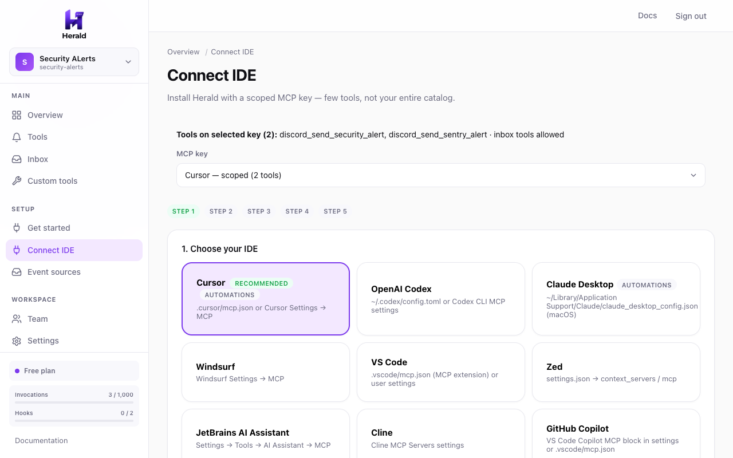Image resolution: width=733 pixels, height=458 pixels.
Task: Go to Step 5 tab
Action: click(335, 211)
